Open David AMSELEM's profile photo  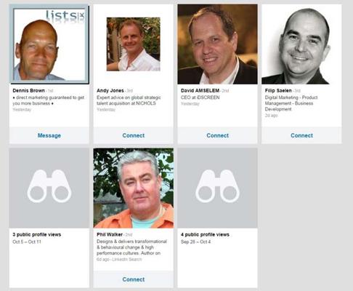pyautogui.click(x=217, y=44)
